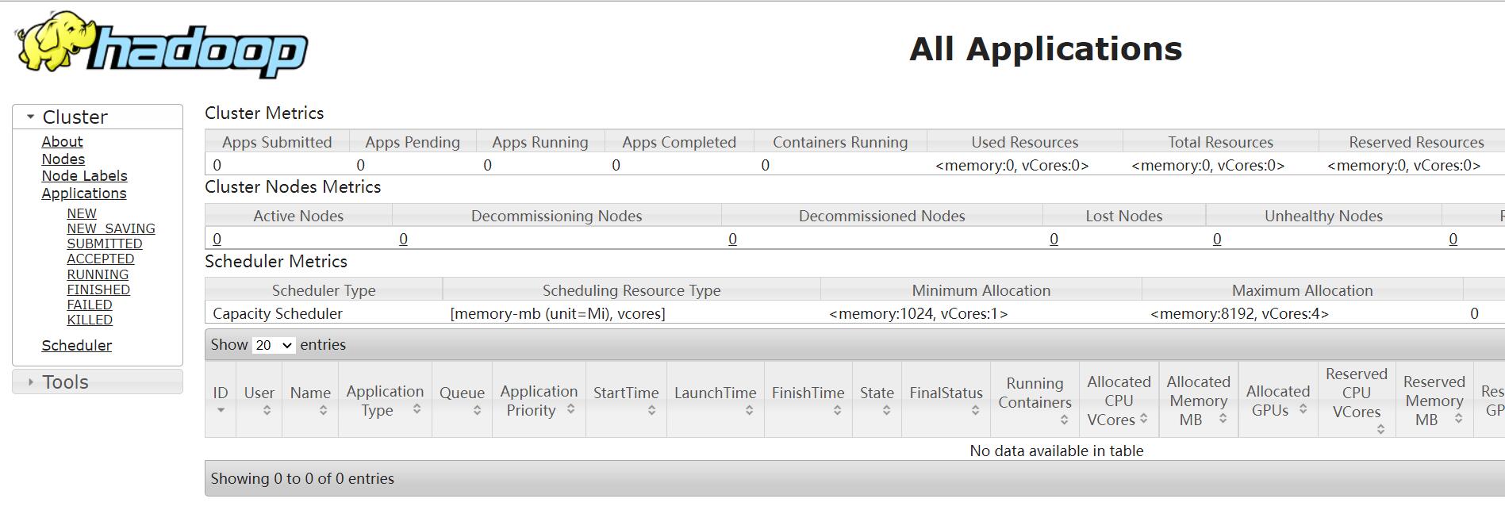Click the Hadoop elephant logo
Image resolution: width=1505 pixels, height=510 pixels.
[161, 45]
